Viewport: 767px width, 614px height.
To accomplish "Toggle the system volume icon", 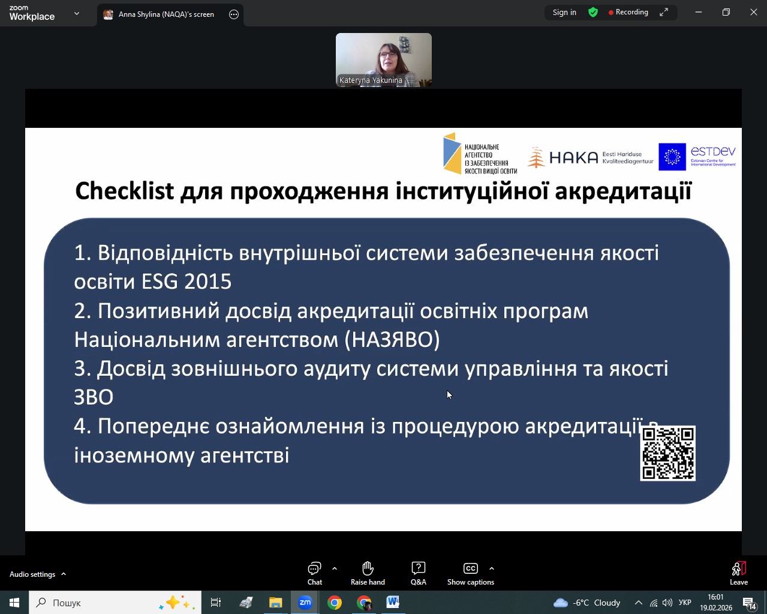I will (667, 603).
